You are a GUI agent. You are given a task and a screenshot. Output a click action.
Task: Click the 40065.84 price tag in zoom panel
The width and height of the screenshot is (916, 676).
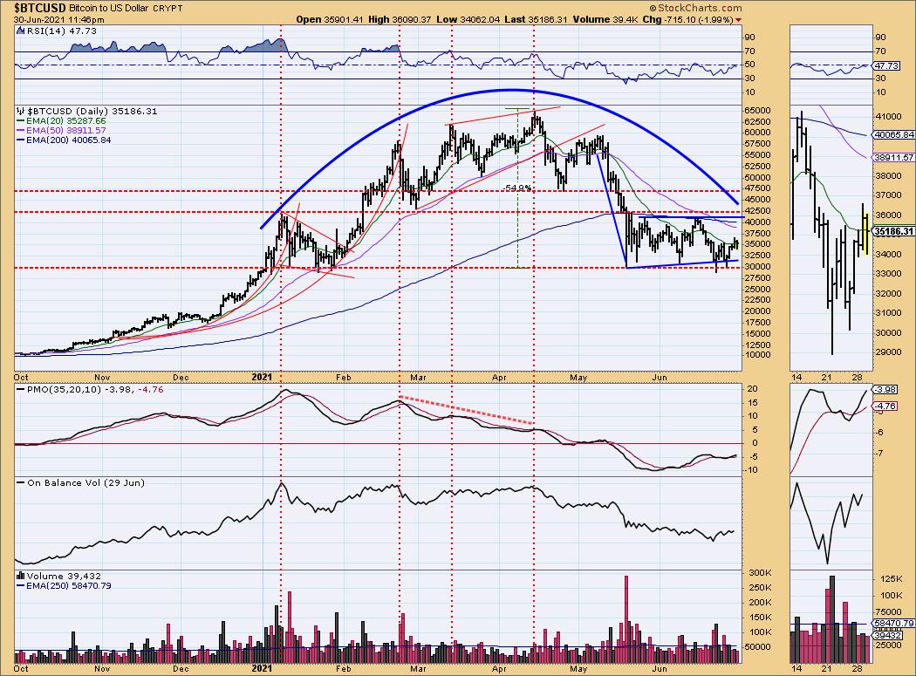(894, 135)
